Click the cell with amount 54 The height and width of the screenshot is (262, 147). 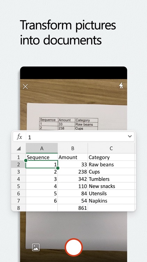tap(73, 201)
